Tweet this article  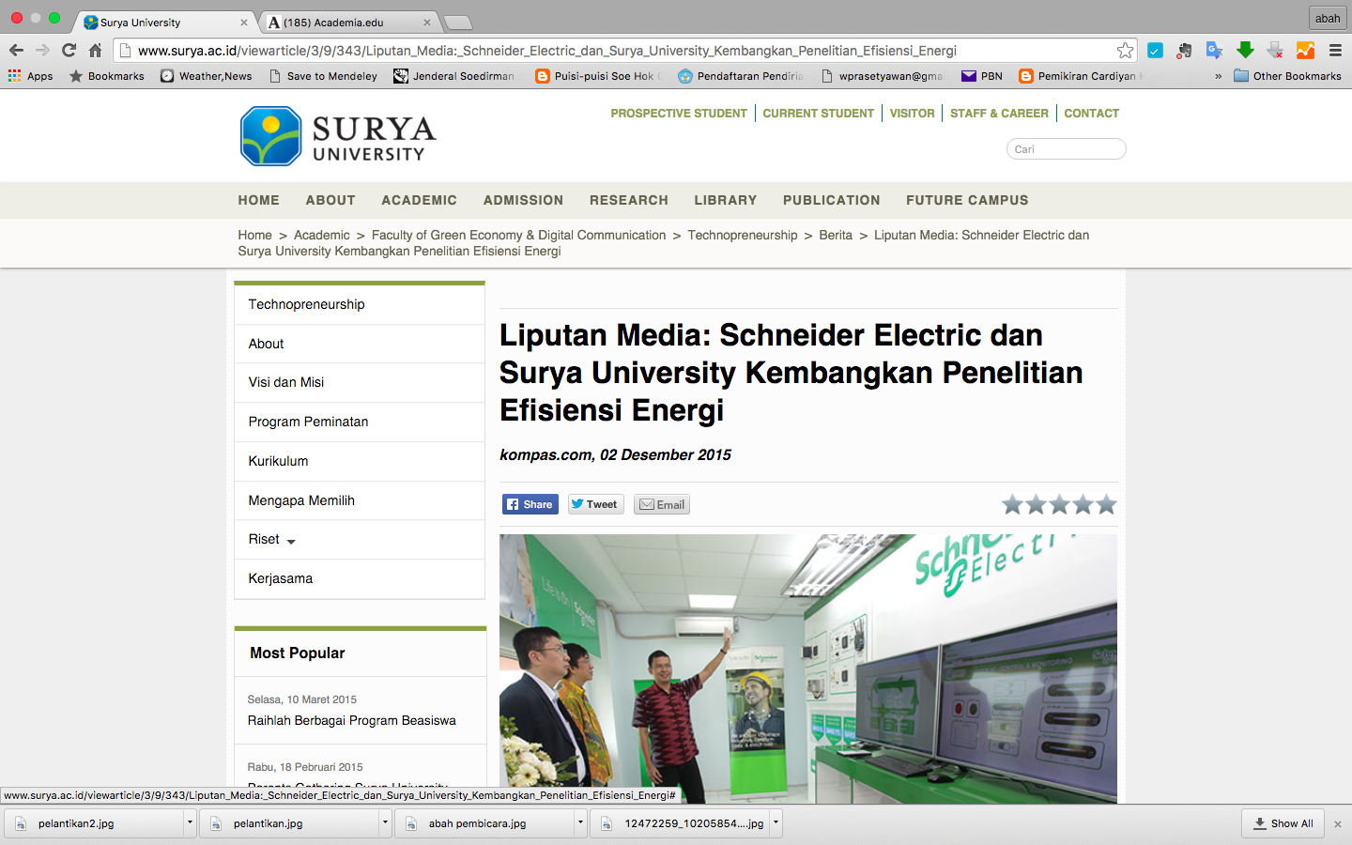(594, 504)
